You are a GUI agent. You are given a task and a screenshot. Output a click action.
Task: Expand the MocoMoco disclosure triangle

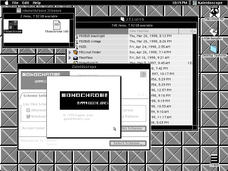pyautogui.click(x=70, y=58)
